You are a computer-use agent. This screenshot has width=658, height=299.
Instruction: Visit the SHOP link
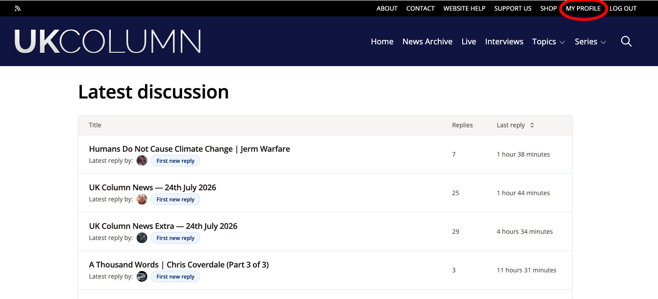(549, 8)
